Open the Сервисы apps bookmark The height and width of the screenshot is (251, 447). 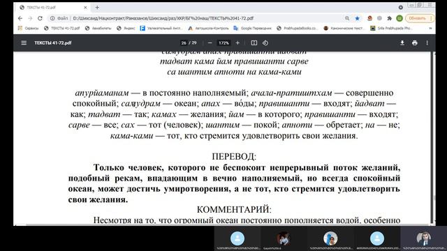tap(28, 28)
